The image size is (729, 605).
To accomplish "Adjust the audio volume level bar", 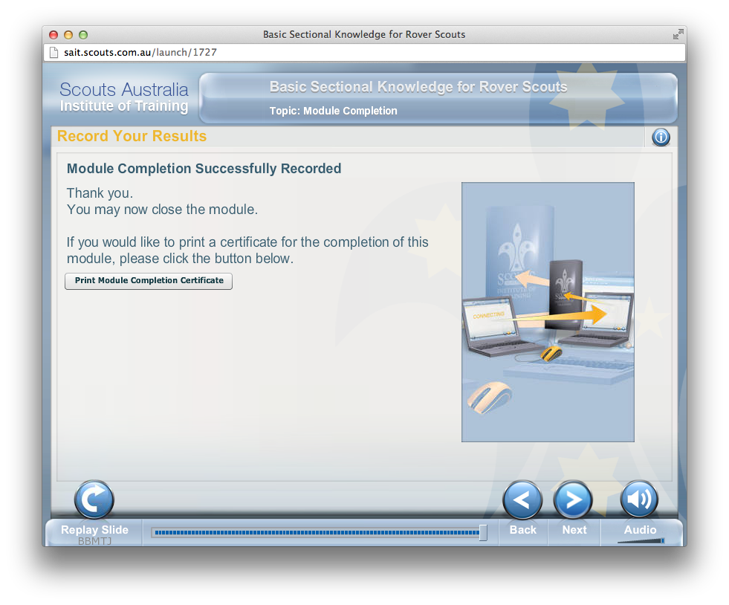I will pyautogui.click(x=641, y=541).
